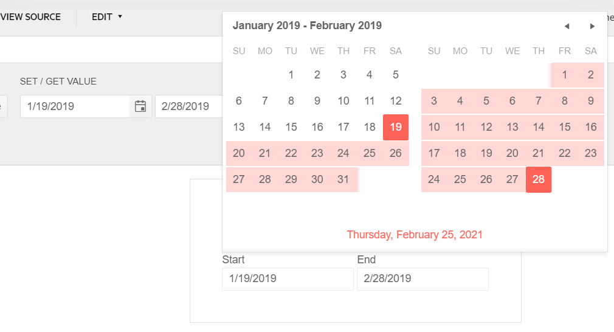Choose February 14 in right calendar
Image resolution: width=614 pixels, height=332 pixels.
point(539,127)
